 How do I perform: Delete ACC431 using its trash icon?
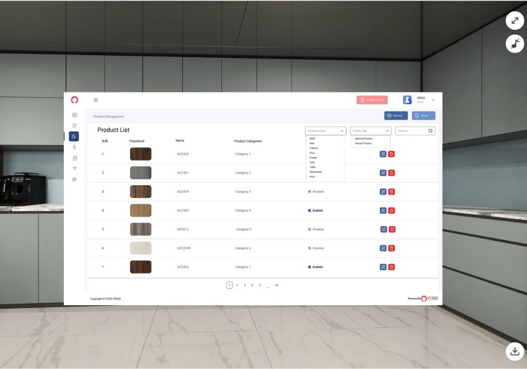click(392, 173)
